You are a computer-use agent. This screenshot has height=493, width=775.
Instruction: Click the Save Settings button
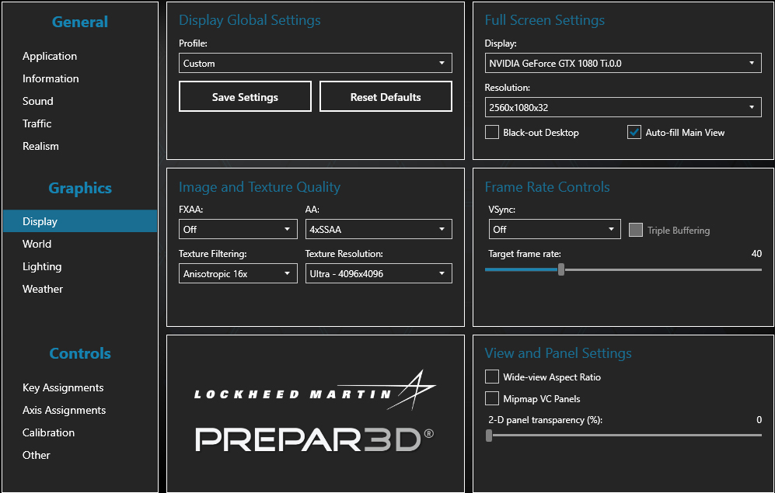pos(245,97)
